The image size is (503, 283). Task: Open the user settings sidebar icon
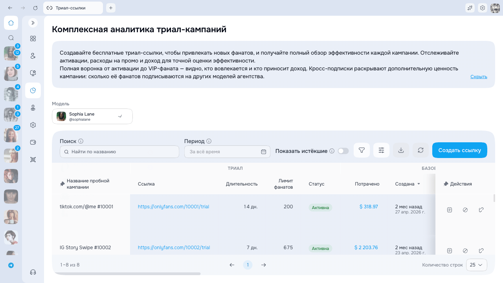(x=33, y=56)
